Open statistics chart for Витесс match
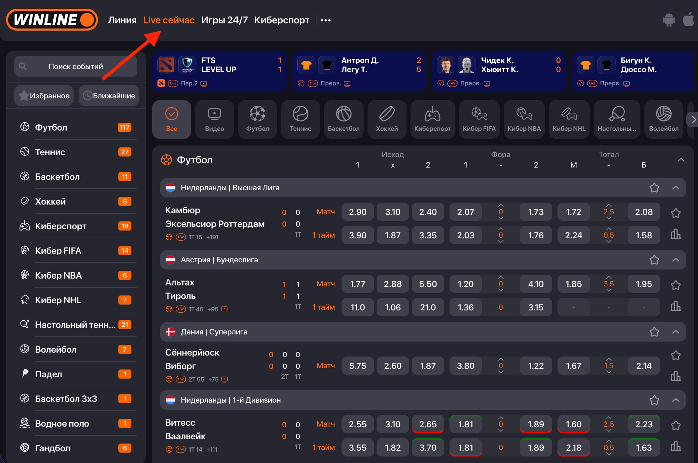698x463 pixels. point(676,446)
